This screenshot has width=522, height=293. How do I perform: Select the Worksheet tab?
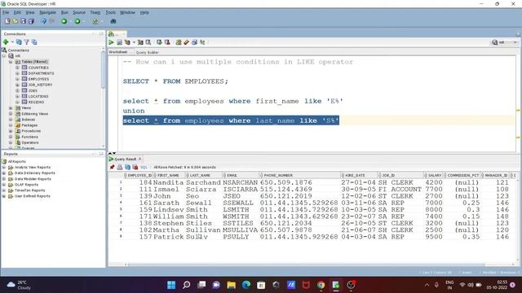point(118,52)
